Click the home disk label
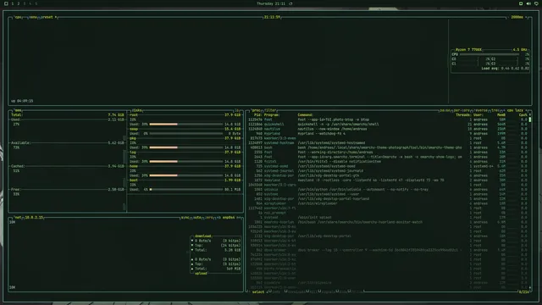The height and width of the screenshot is (305, 542). 134,166
